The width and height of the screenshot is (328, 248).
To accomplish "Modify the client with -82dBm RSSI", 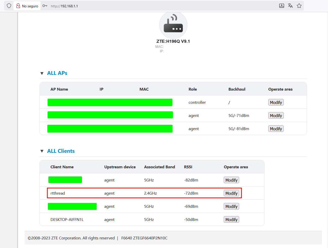I will 231,180.
